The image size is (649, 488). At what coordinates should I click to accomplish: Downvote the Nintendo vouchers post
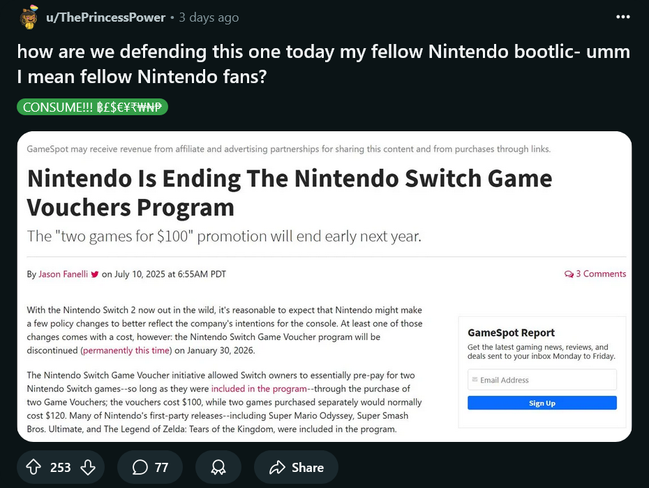pos(88,467)
